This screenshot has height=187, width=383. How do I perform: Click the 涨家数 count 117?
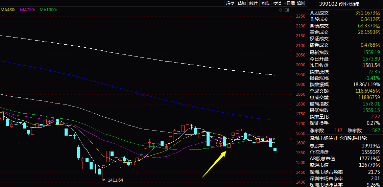coord(338,131)
